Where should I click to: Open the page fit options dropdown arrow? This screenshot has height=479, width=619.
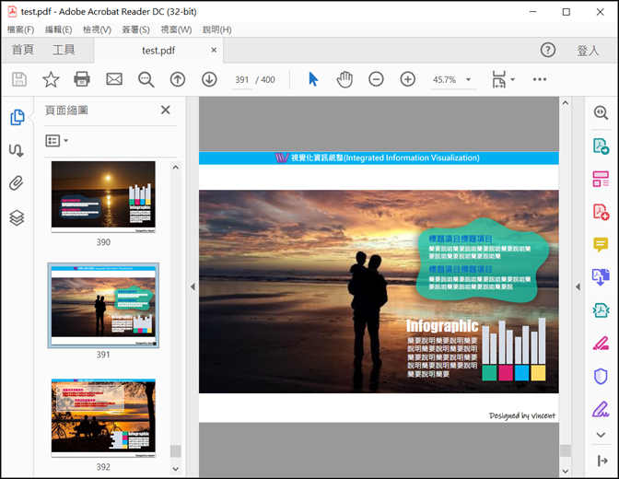pos(513,79)
